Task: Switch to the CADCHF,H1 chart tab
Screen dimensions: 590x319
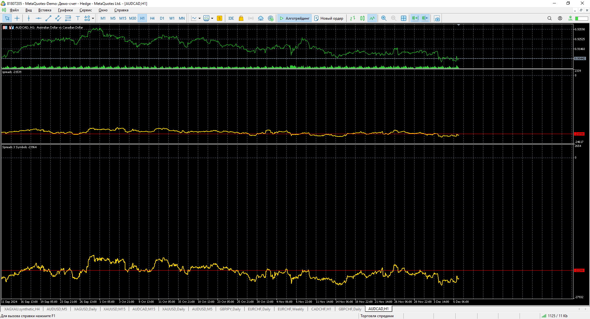Action: 321,309
